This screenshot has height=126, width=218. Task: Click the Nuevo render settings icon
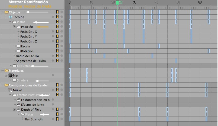[x=11, y=90]
